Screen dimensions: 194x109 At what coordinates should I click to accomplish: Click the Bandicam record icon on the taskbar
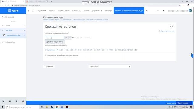click(x=67, y=107)
